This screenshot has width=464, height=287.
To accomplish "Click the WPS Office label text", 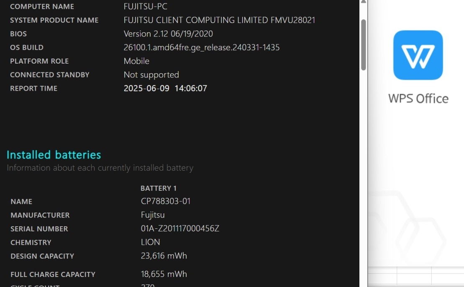I will click(x=418, y=99).
